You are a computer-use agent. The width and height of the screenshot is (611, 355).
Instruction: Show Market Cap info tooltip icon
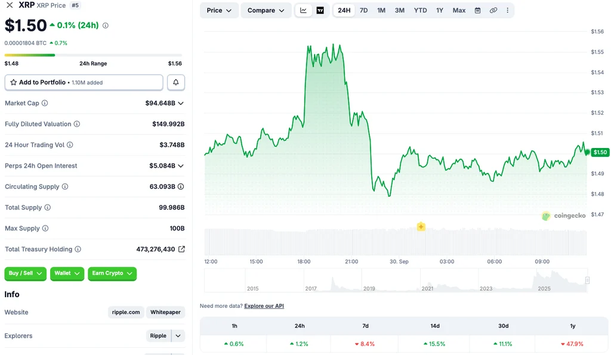click(x=45, y=103)
